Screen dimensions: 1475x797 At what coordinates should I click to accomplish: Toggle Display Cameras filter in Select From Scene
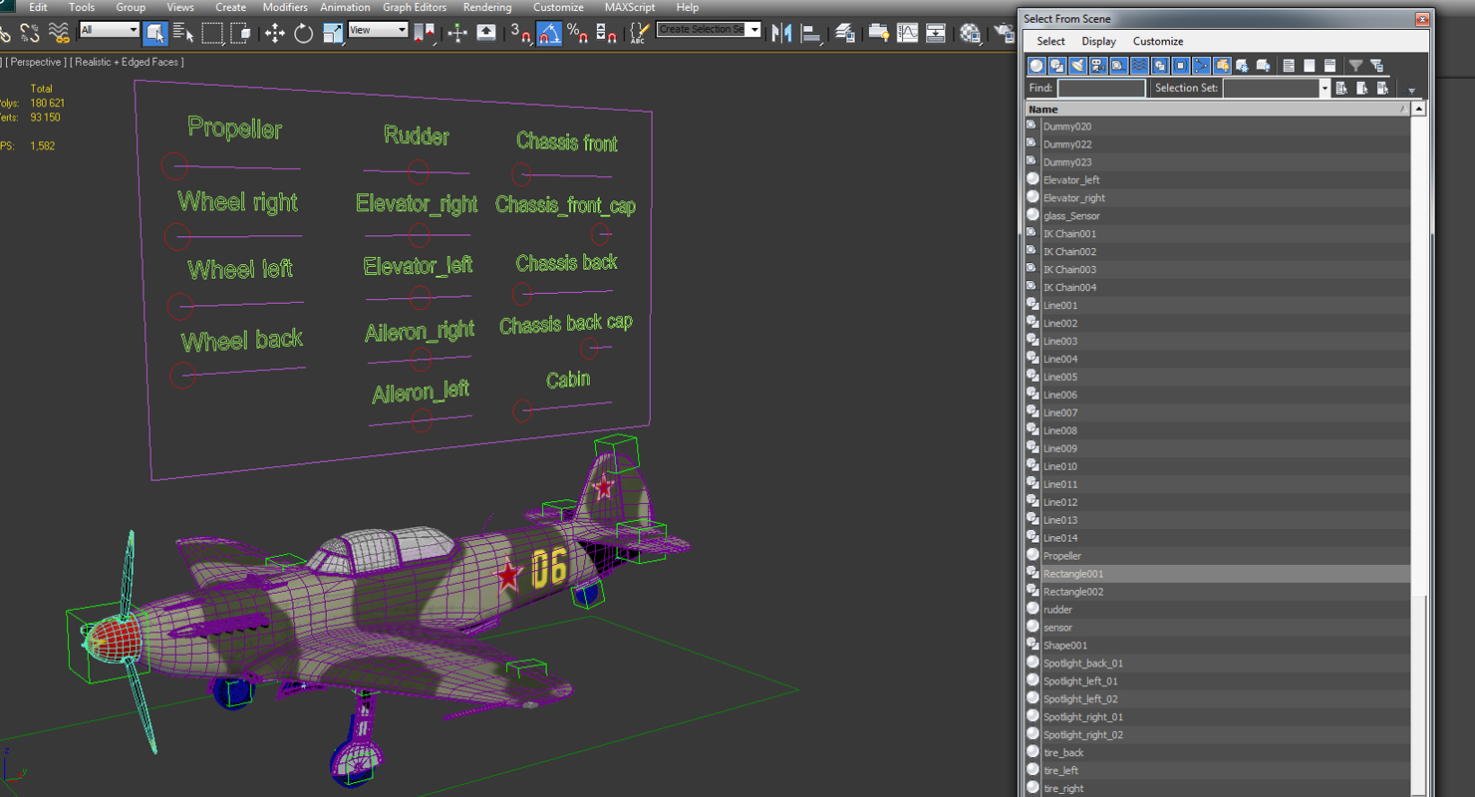pyautogui.click(x=1097, y=66)
